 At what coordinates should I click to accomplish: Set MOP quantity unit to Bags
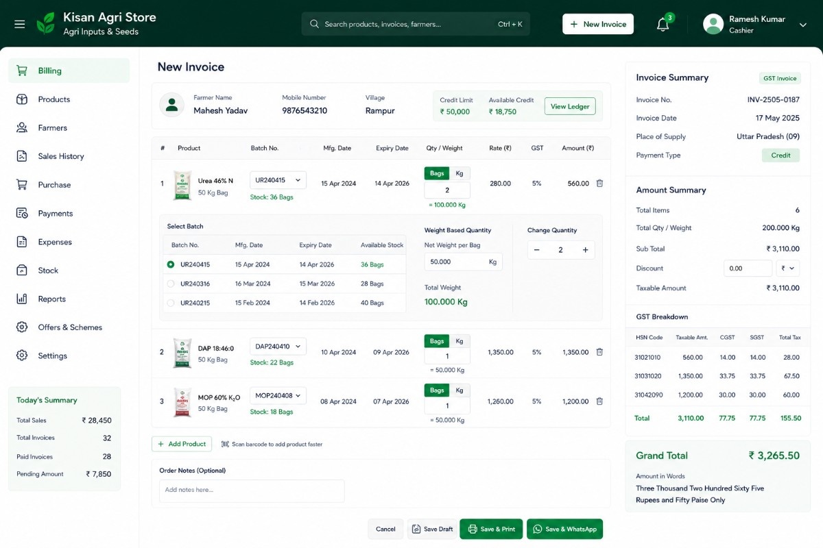coord(437,390)
